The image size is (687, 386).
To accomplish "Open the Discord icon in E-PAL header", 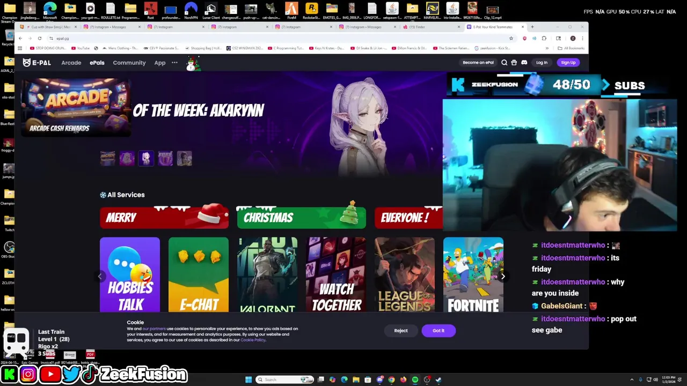I will point(524,63).
